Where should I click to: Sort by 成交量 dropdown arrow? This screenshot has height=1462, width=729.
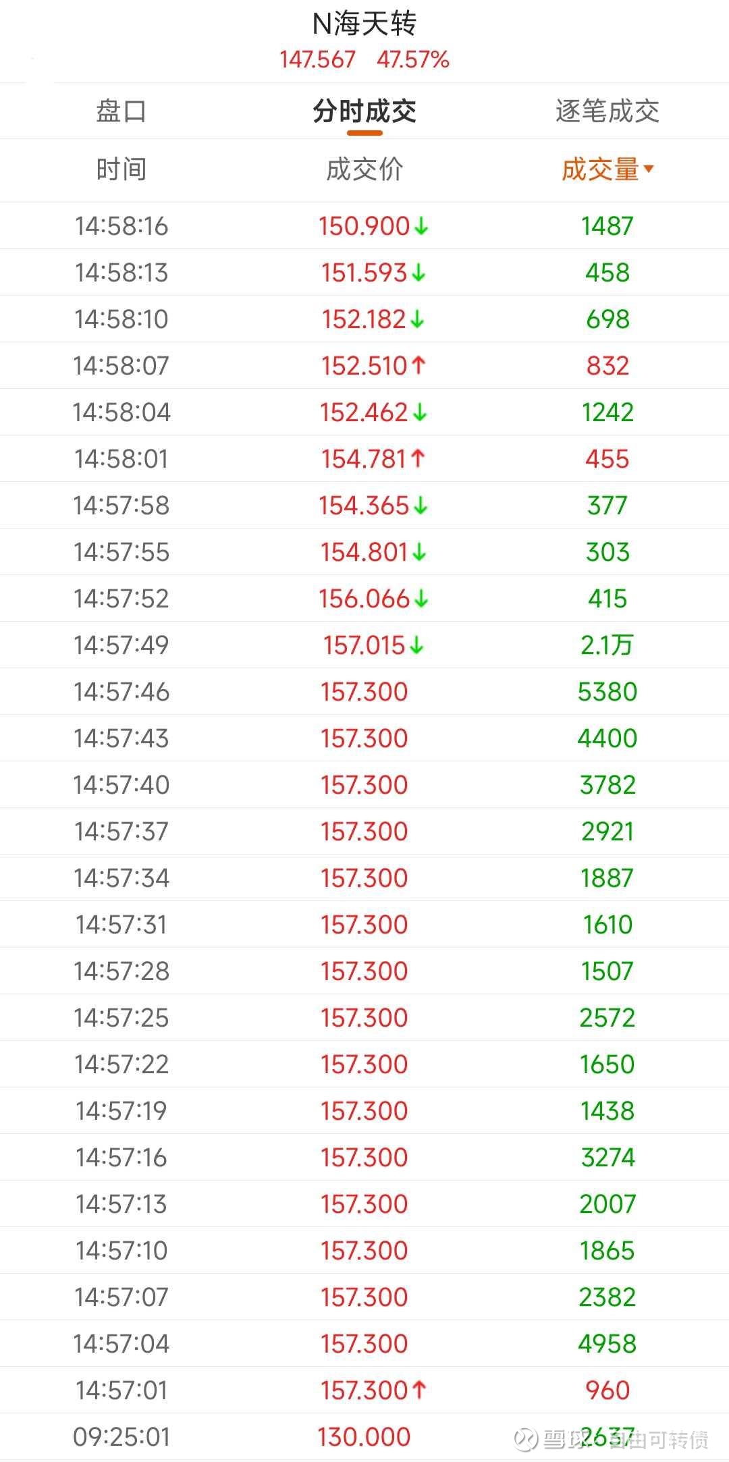pyautogui.click(x=649, y=169)
